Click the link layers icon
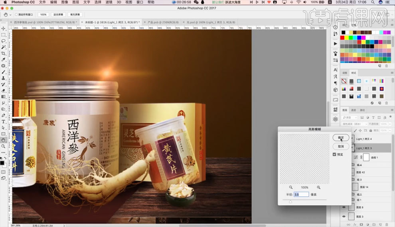395x227 pixels. click(x=348, y=225)
